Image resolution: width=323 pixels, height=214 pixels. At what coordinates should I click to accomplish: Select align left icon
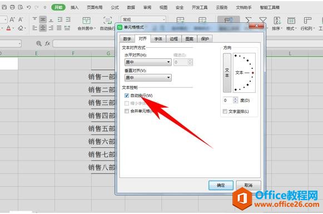35,28
